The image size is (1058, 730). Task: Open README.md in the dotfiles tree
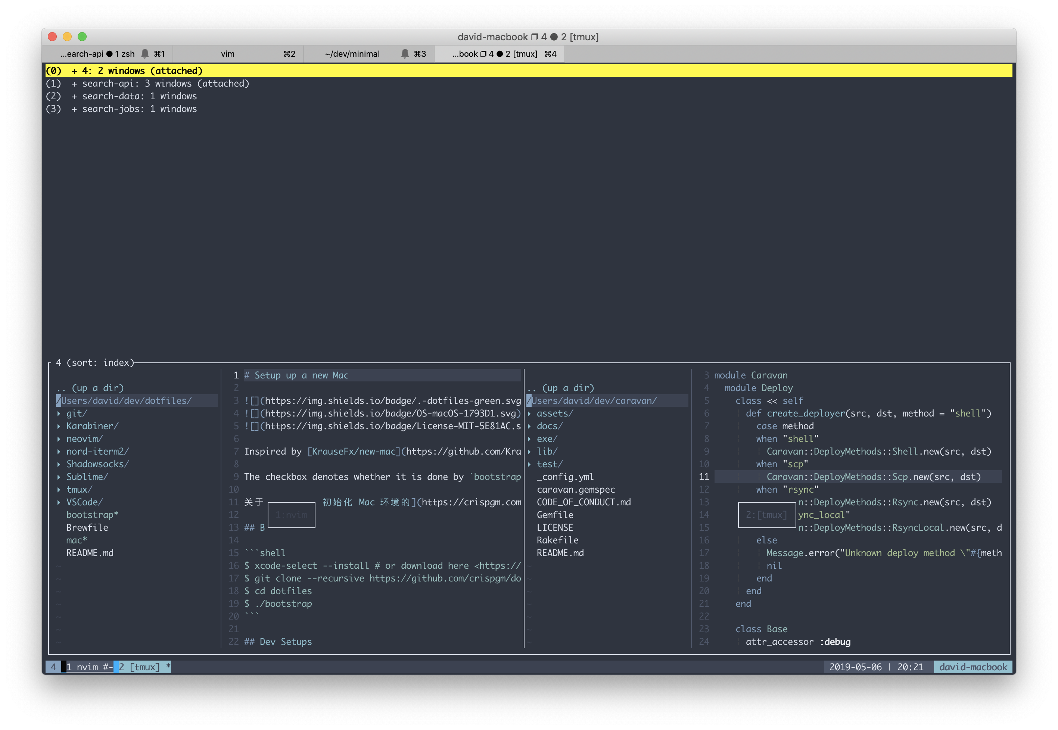pyautogui.click(x=90, y=553)
